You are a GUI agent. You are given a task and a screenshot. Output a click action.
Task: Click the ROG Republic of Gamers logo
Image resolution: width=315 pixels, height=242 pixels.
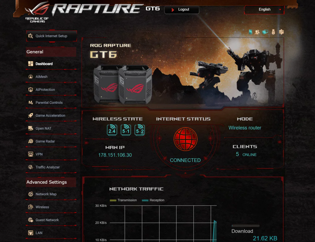tap(37, 13)
